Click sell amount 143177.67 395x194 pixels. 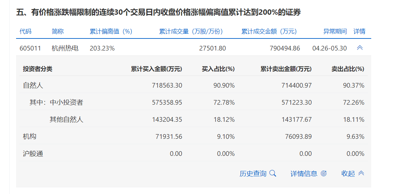[297, 120]
